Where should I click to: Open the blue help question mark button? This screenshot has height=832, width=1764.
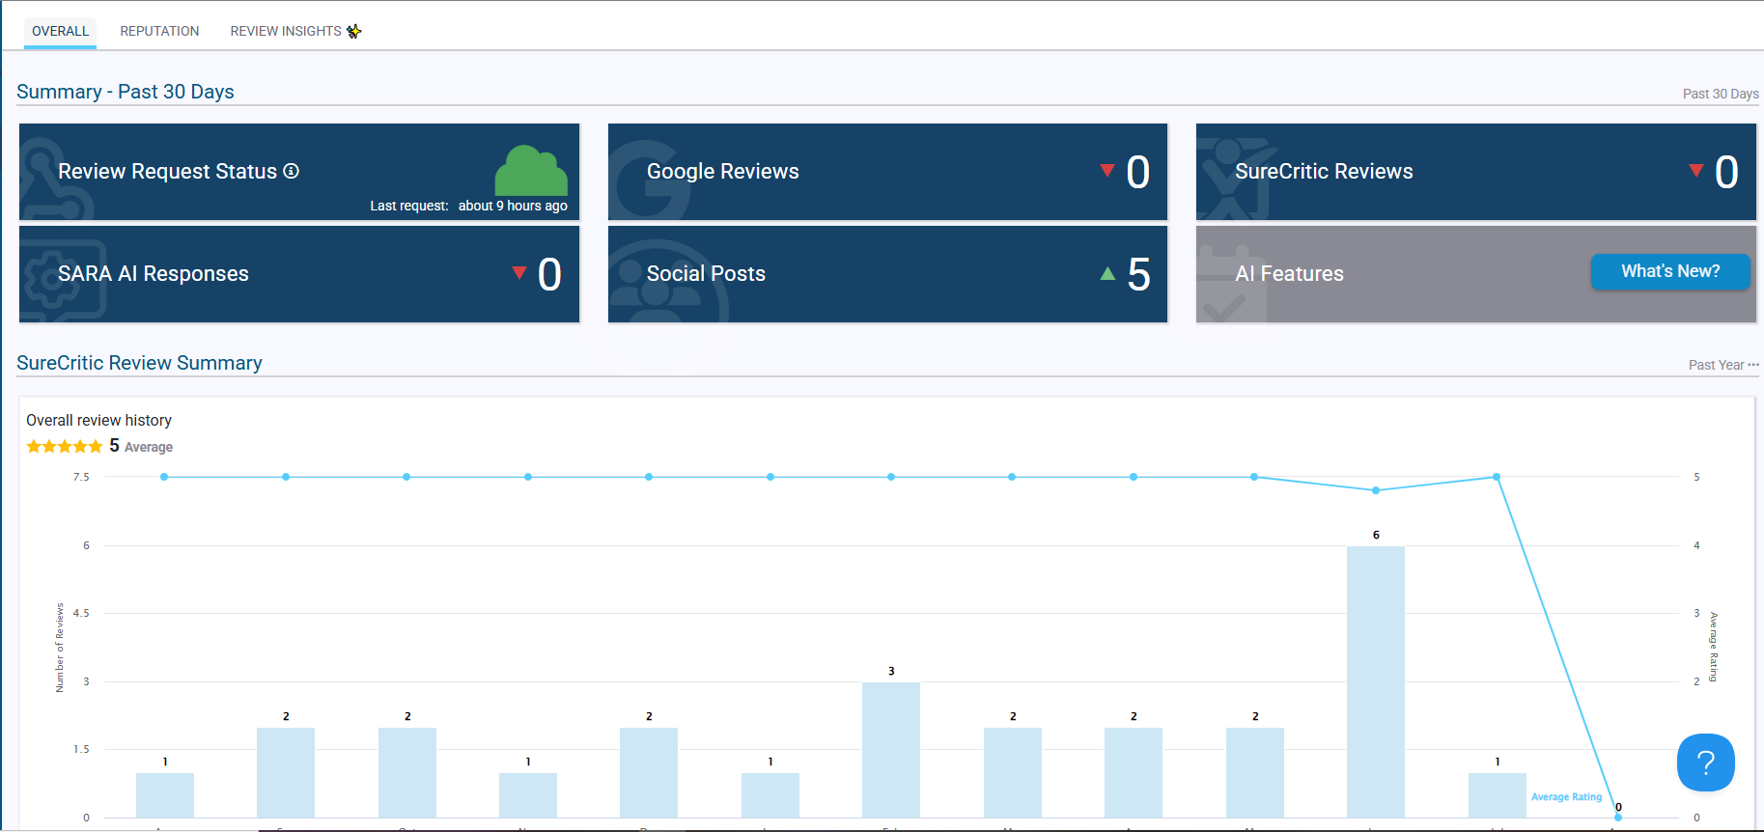1705,763
